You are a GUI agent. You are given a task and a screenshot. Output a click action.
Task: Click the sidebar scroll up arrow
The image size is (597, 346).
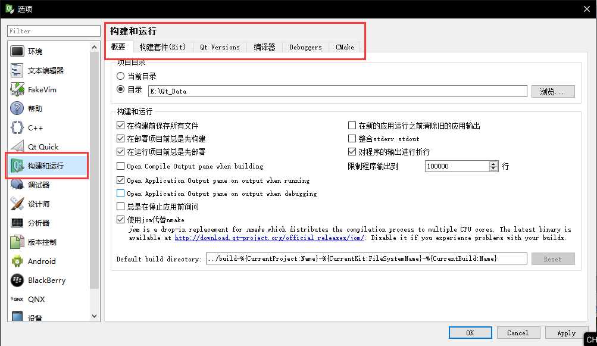[x=95, y=47]
